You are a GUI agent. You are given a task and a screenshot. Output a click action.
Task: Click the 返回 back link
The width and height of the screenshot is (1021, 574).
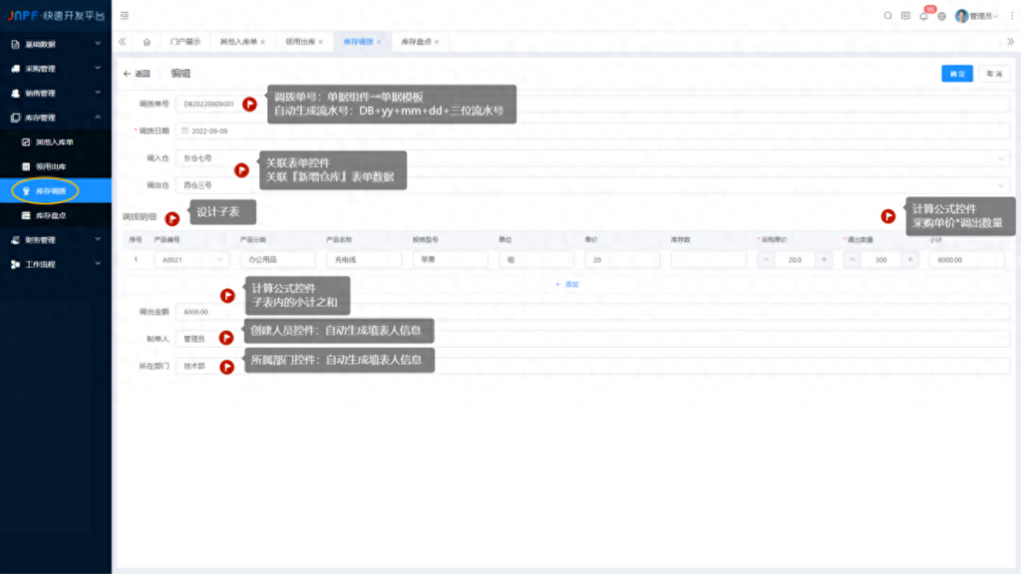(137, 74)
